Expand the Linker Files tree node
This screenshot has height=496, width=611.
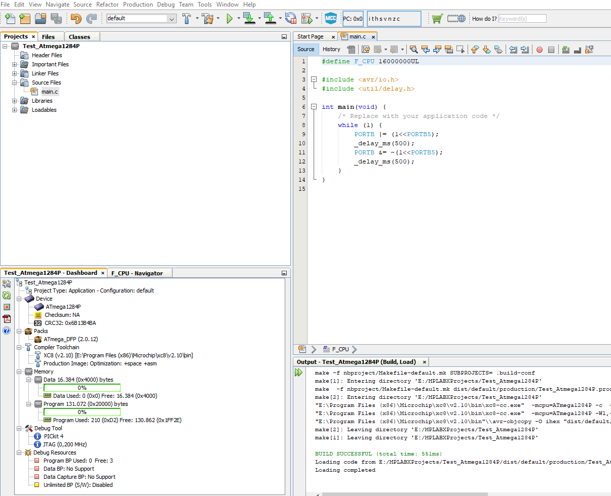point(15,73)
